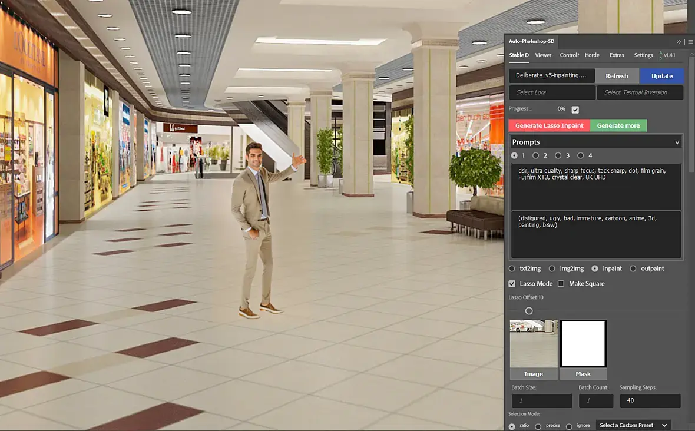Open the Select Textual Inversion dropdown
The image size is (695, 431).
(x=640, y=92)
